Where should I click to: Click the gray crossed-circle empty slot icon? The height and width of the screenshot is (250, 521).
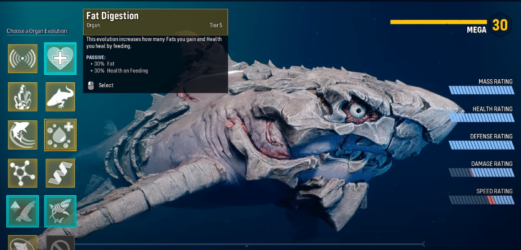click(x=60, y=243)
